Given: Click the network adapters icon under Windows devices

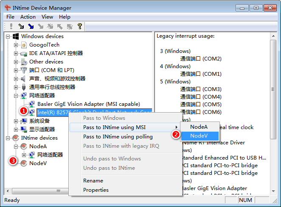Looking at the screenshot, I should (24, 96).
